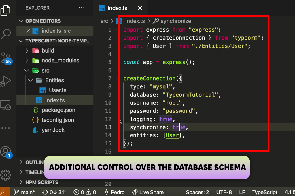This screenshot has height=196, width=295.
Task: Expand the NPM Scripts section
Action: (41, 182)
